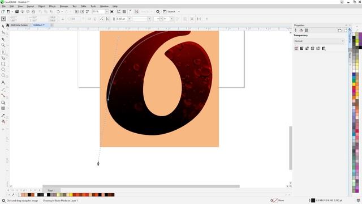Open the Normal merge mode dropdown

(319, 41)
